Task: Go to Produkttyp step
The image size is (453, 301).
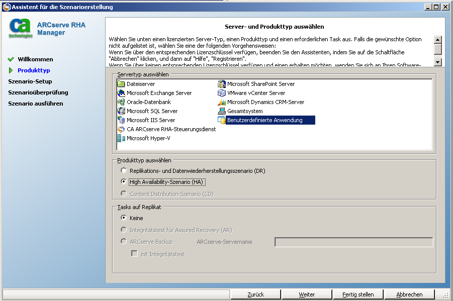Action: tap(34, 70)
